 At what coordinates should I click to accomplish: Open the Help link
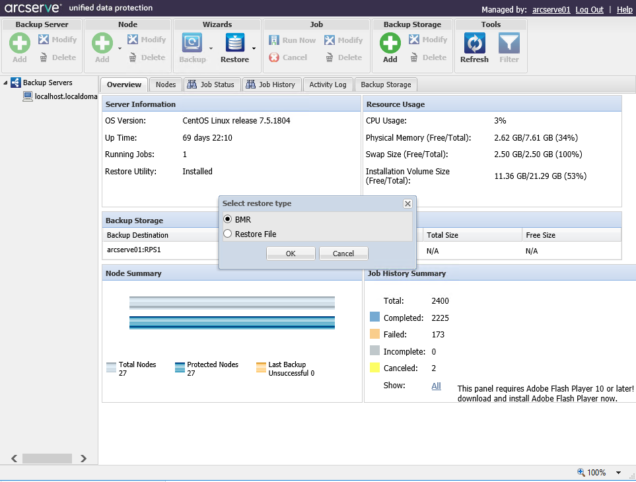(x=625, y=10)
